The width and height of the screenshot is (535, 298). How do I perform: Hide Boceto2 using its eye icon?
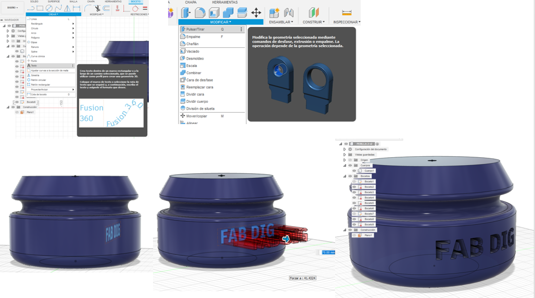click(354, 187)
